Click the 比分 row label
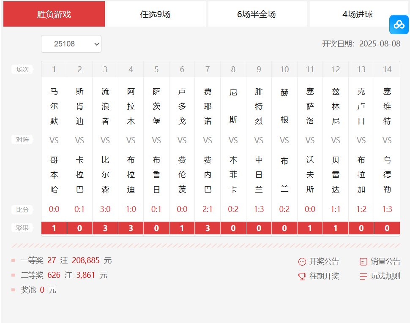Screen dimensions: 410x323 tap(22, 210)
